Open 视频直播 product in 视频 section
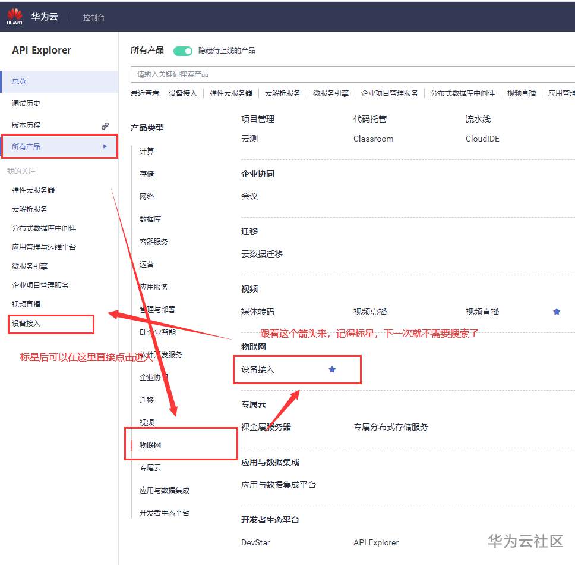The width and height of the screenshot is (575, 565). pyautogui.click(x=482, y=312)
